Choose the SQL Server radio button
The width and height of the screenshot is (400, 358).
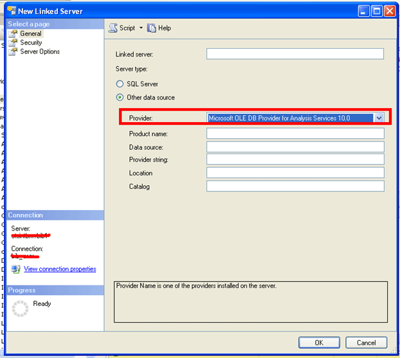click(120, 84)
